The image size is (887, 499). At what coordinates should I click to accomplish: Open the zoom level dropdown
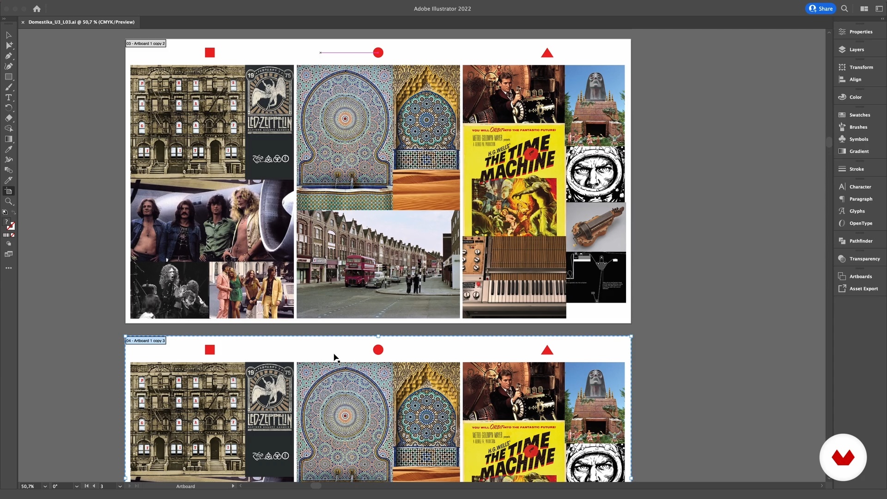point(45,487)
